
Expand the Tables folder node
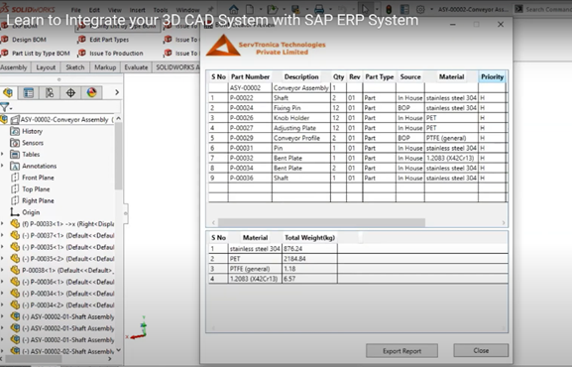(3, 155)
